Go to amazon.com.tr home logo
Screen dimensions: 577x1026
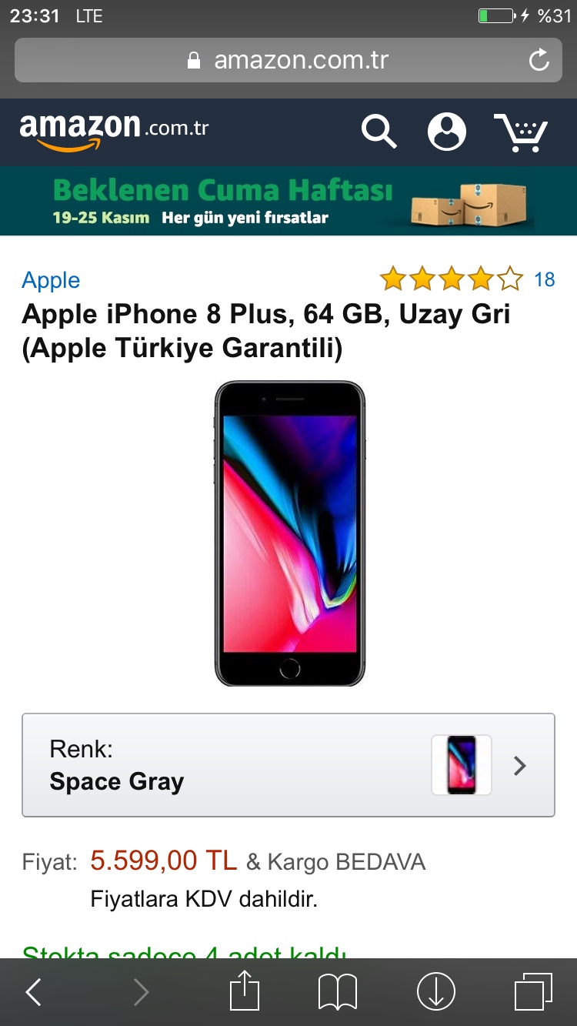[114, 131]
